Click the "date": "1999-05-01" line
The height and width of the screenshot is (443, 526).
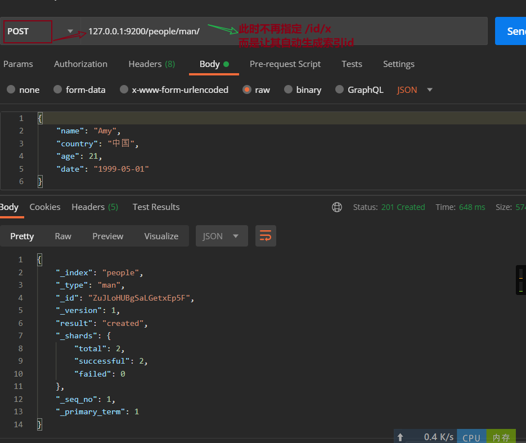coord(102,169)
